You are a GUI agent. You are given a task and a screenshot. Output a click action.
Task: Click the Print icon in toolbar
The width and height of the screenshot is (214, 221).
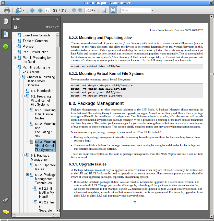(x=7, y=10)
